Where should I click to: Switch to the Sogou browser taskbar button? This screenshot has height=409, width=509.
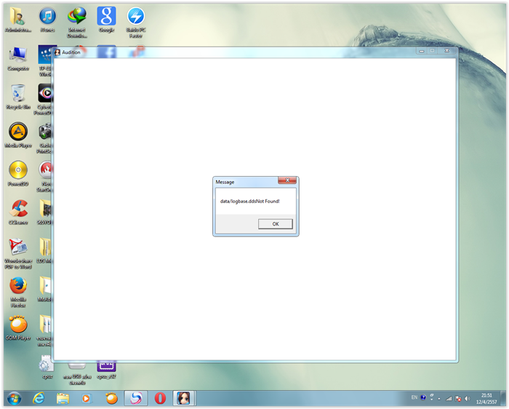(x=136, y=398)
